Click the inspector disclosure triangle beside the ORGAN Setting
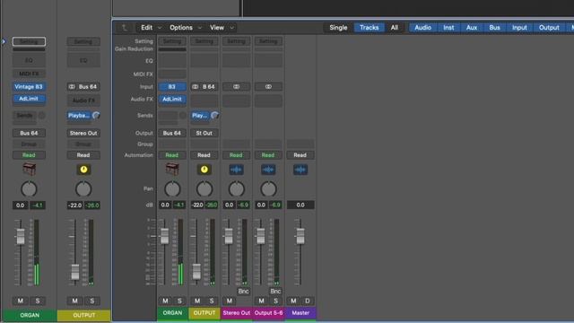This screenshot has width=574, height=323. coord(4,41)
